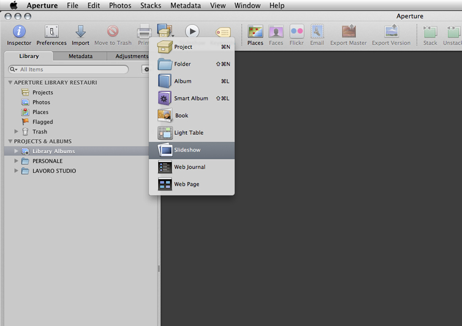The image size is (462, 326).
Task: Open the Stacks menu
Action: click(x=151, y=6)
